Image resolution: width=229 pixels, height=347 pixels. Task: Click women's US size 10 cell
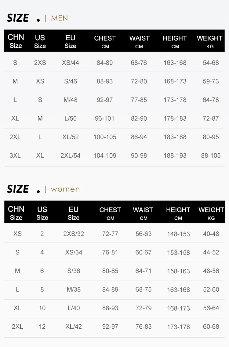(42, 308)
